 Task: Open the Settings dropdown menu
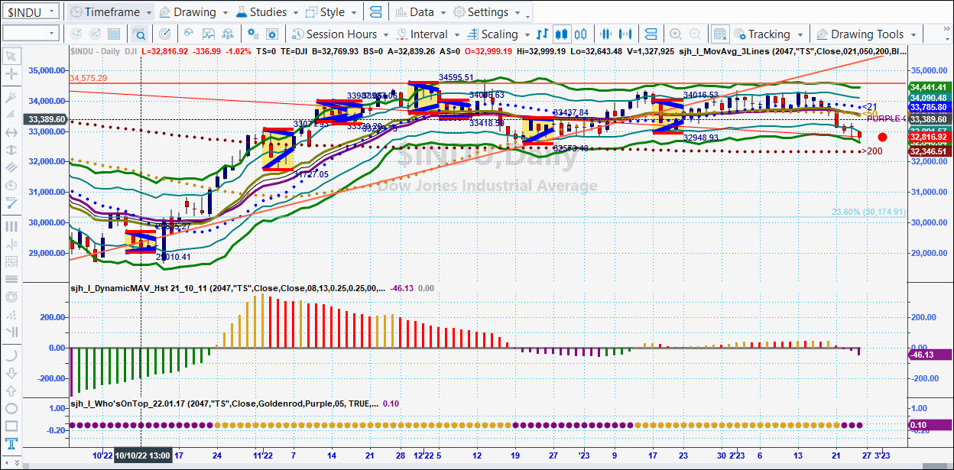[487, 12]
